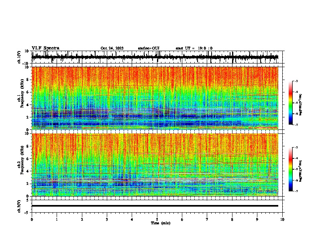The width and height of the screenshot is (318, 246).
Task: Click the '2' tick on the time axis
Action: point(82,219)
